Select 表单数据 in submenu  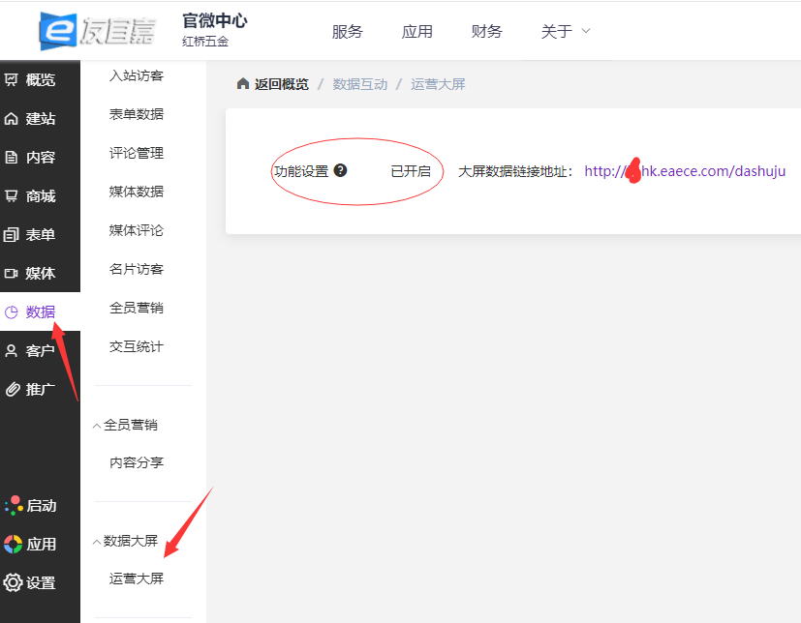[136, 114]
